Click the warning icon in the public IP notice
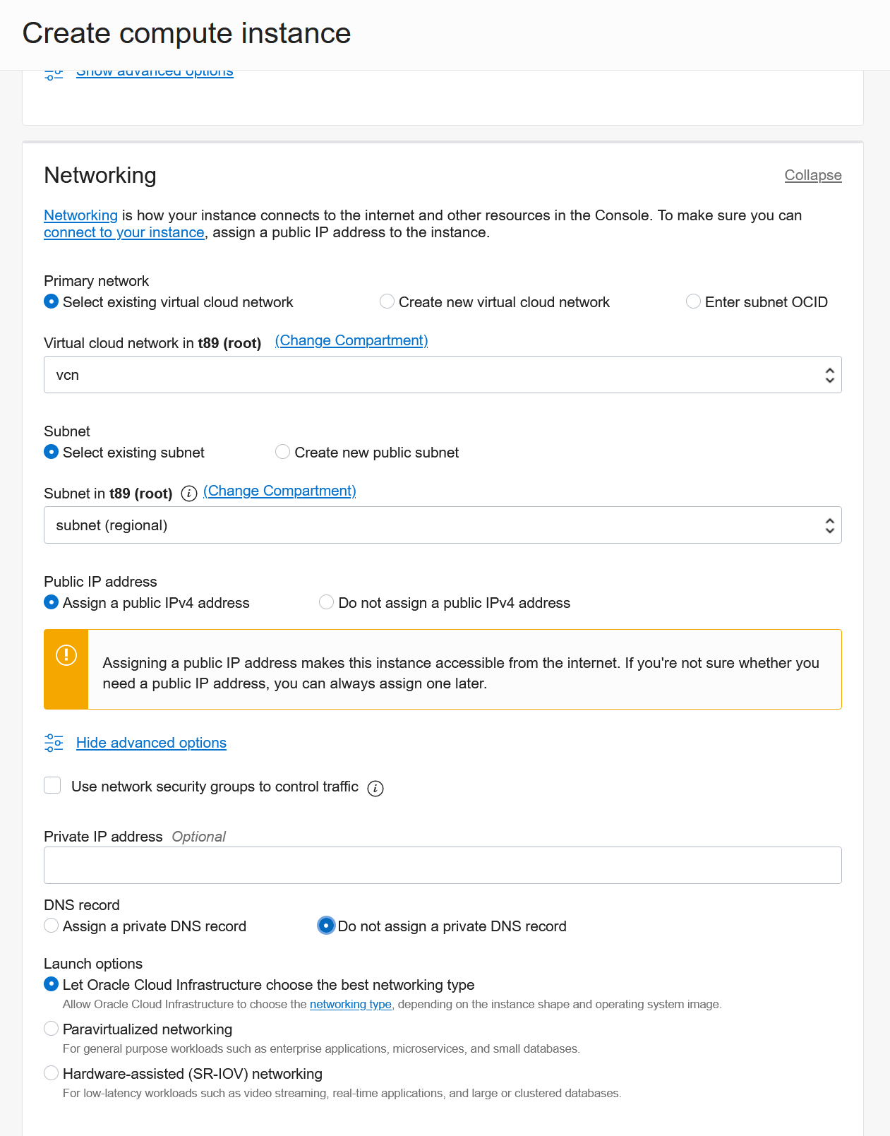 tap(67, 655)
